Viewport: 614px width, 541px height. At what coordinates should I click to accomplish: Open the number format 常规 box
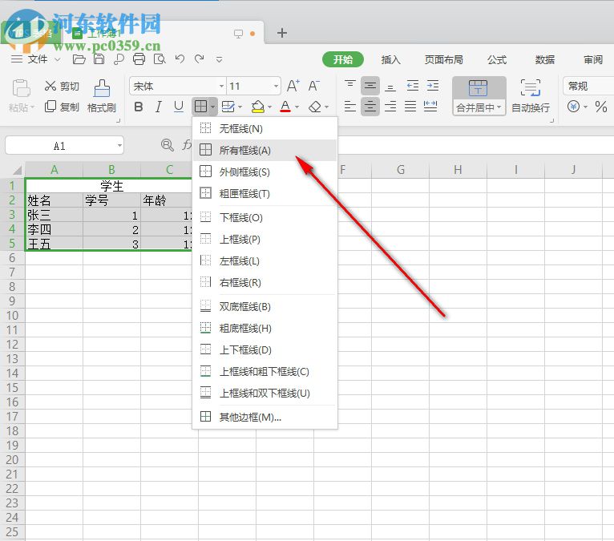(588, 86)
